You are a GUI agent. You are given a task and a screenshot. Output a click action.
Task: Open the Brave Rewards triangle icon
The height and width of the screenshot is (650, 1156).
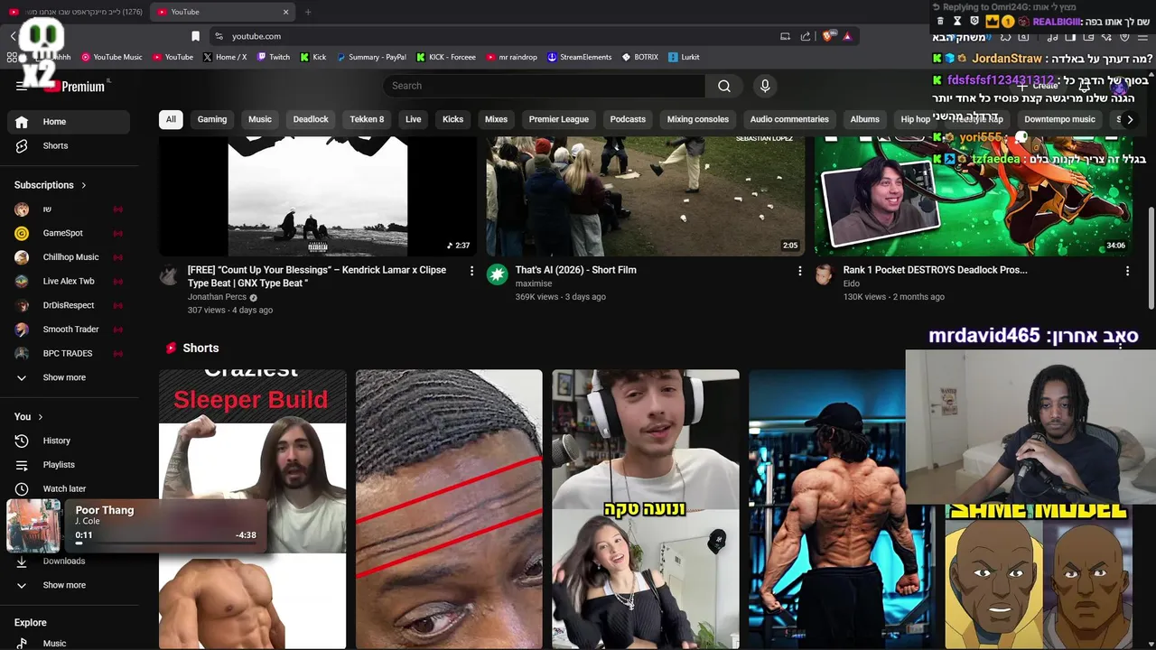[847, 36]
